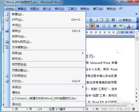Open the 插入(I) menu
Viewport: 139px width, 112px height.
[47, 9]
